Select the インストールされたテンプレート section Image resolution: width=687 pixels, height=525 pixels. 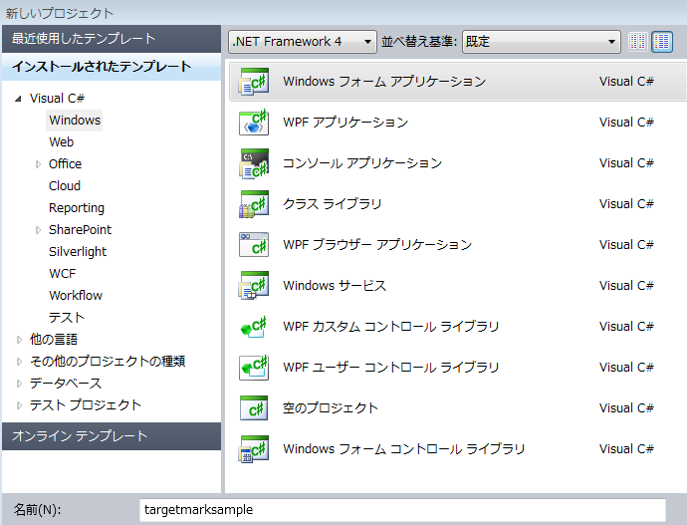[x=112, y=67]
